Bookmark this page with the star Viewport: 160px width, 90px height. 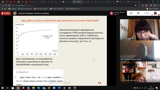click(x=139, y=5)
